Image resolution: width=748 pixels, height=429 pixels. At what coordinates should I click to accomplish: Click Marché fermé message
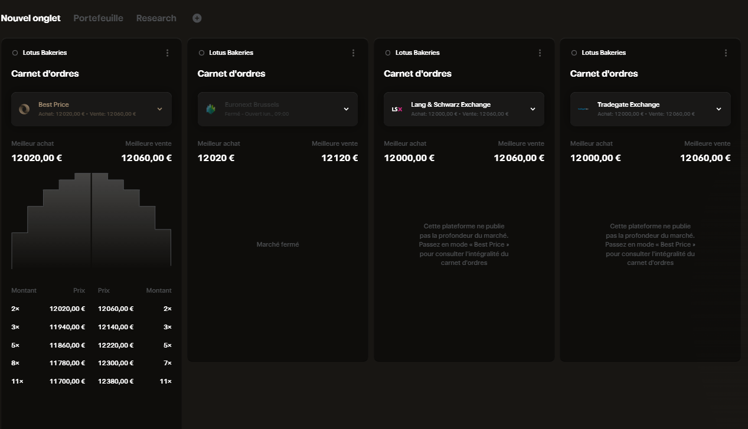coord(277,244)
